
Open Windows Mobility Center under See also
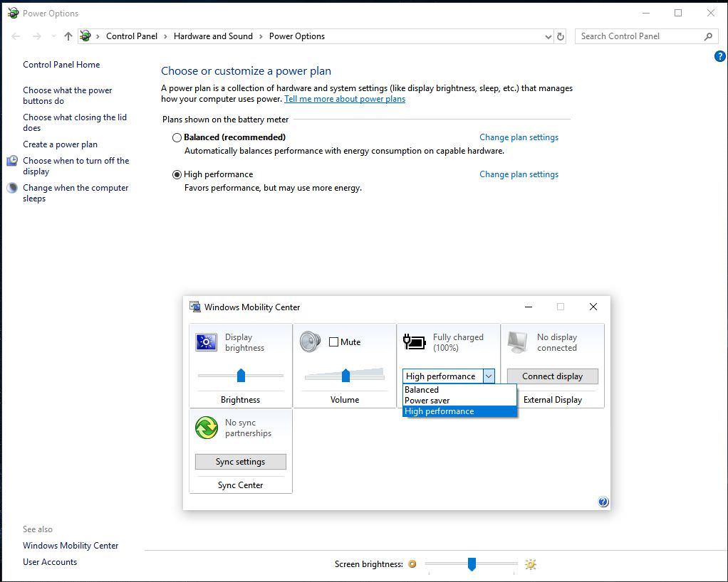coord(71,546)
